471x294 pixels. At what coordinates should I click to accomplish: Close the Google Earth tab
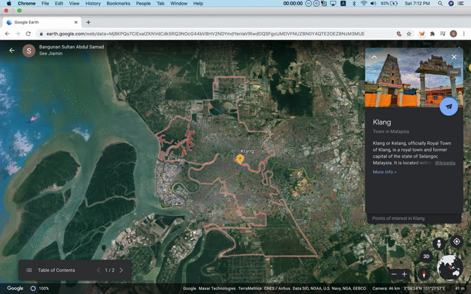[76, 22]
